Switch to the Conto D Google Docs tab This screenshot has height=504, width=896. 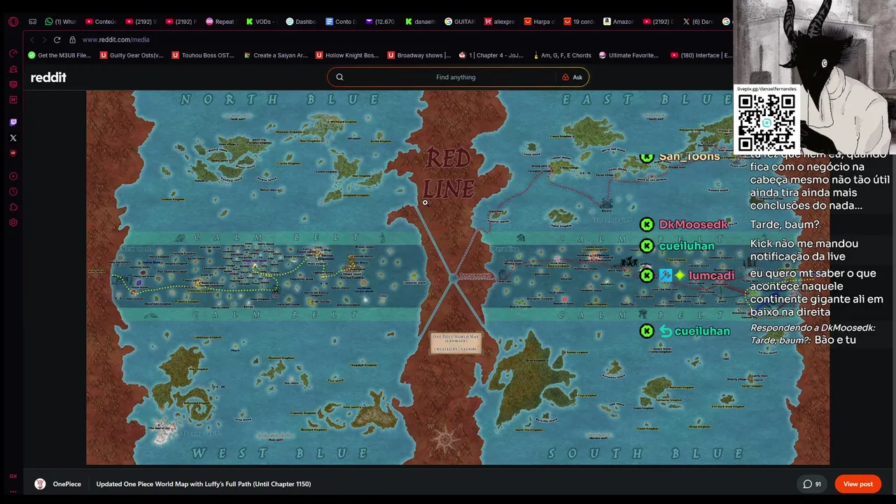point(340,22)
